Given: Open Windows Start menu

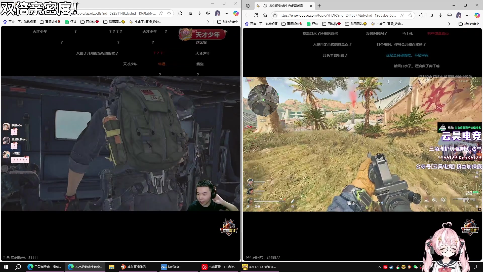Looking at the screenshot, I should [x=6, y=267].
